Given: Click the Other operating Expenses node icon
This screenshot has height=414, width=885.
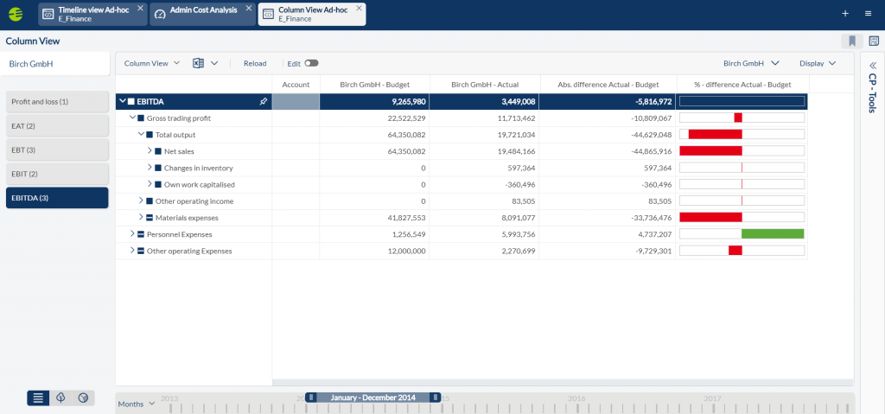Looking at the screenshot, I should (141, 251).
